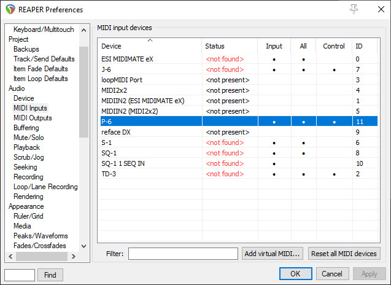Viewport: 391px width, 285px height.
Task: Click into the Filter text field
Action: (x=183, y=254)
